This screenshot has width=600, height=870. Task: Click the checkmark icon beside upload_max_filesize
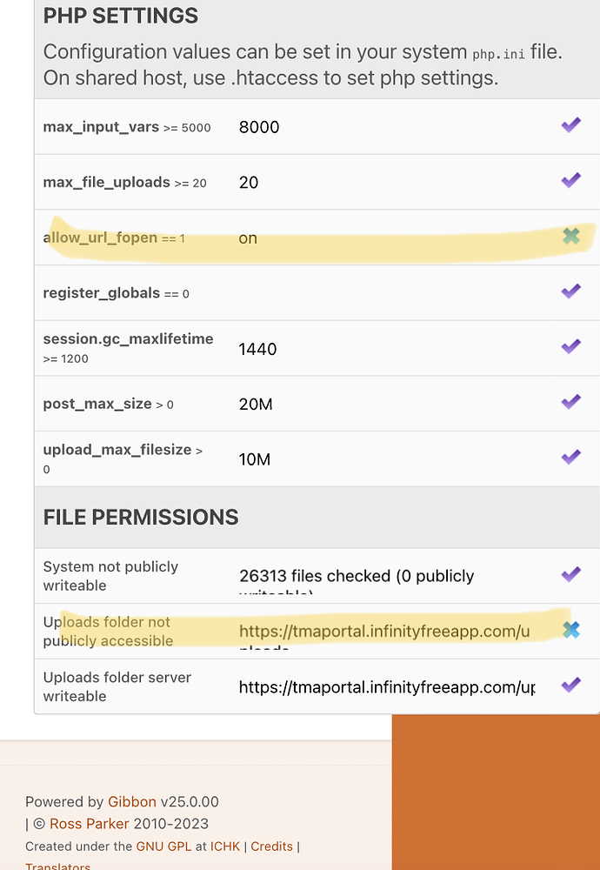pyautogui.click(x=570, y=458)
